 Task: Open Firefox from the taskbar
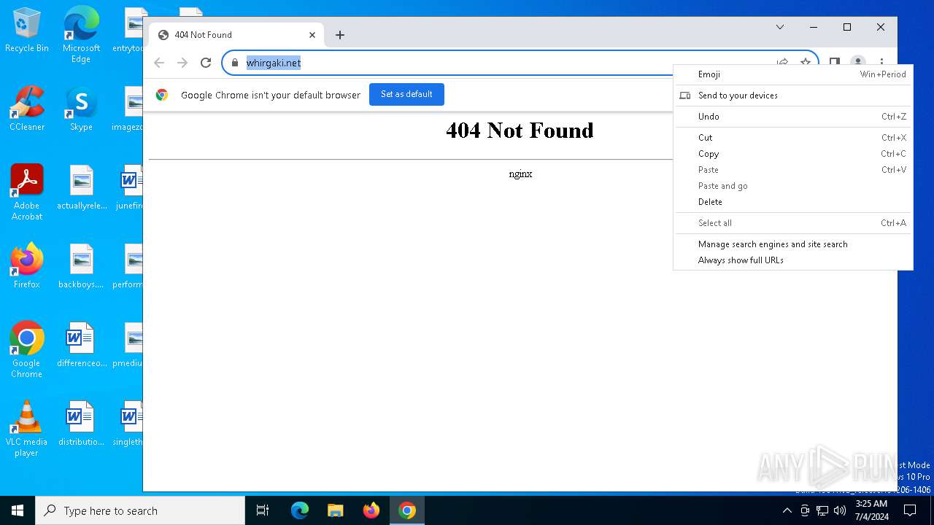[371, 510]
